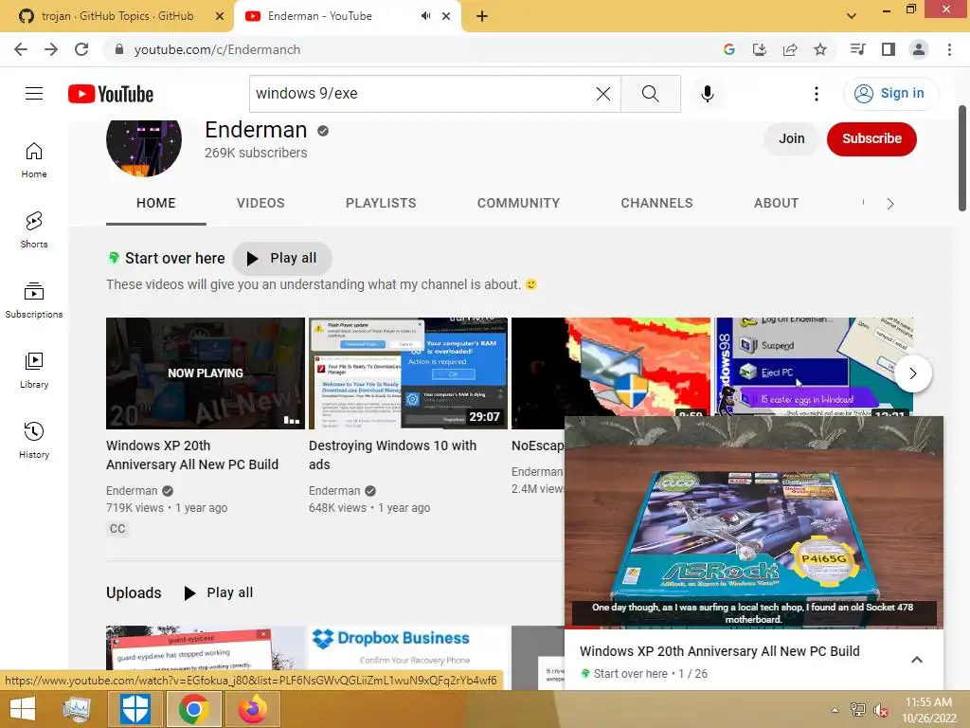
Task: Open the Start over here playlist title
Action: [x=175, y=258]
